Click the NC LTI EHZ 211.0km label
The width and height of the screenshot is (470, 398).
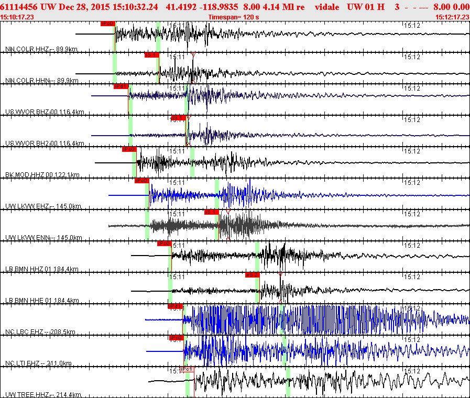[x=38, y=363]
